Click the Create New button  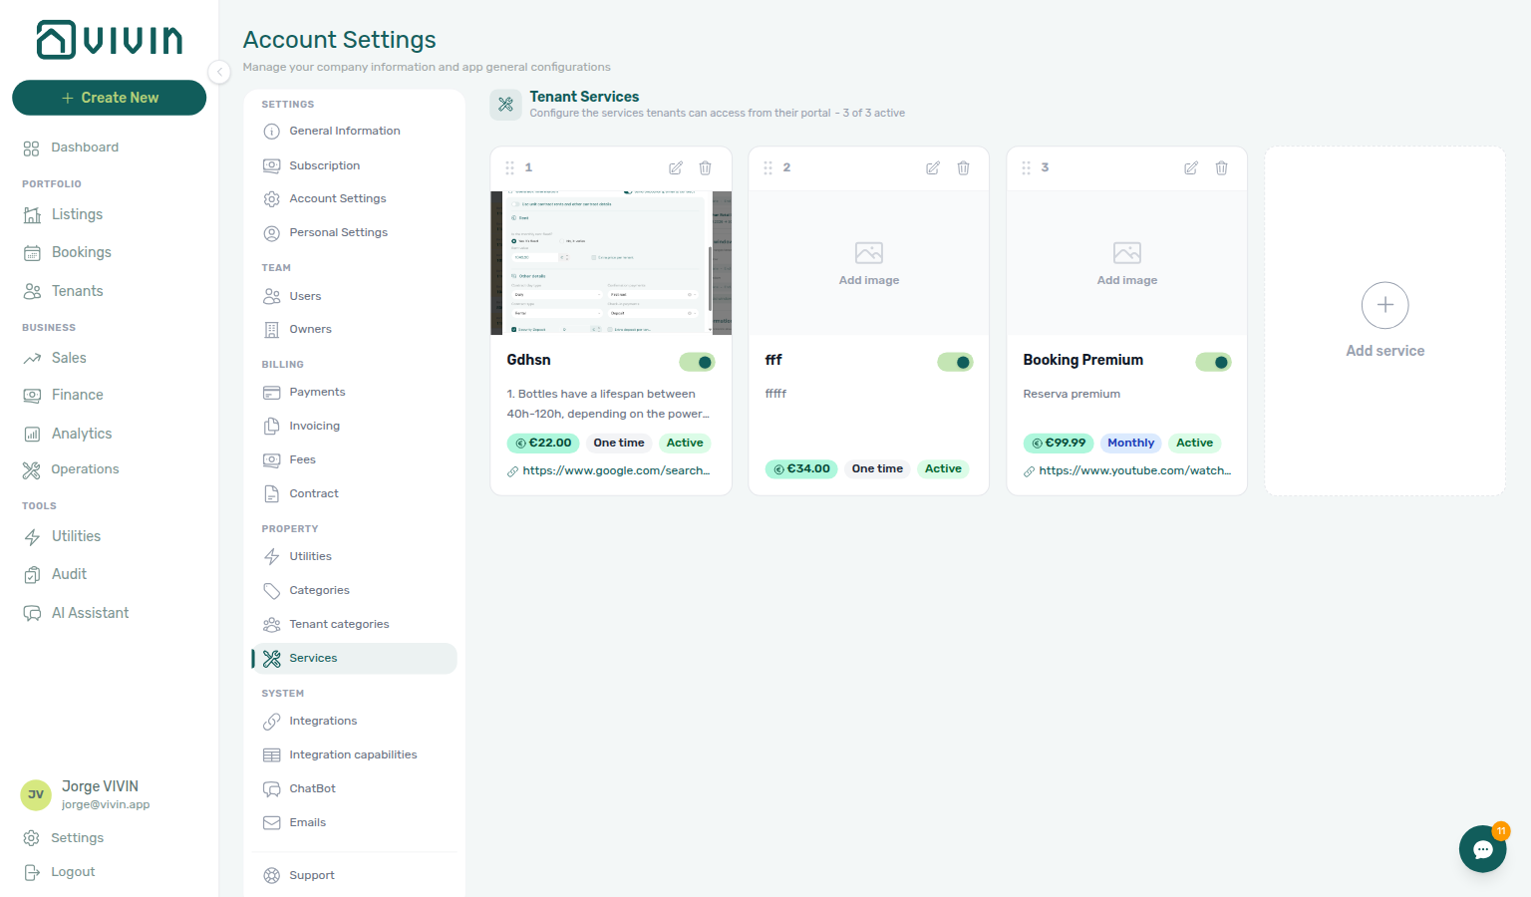110,98
